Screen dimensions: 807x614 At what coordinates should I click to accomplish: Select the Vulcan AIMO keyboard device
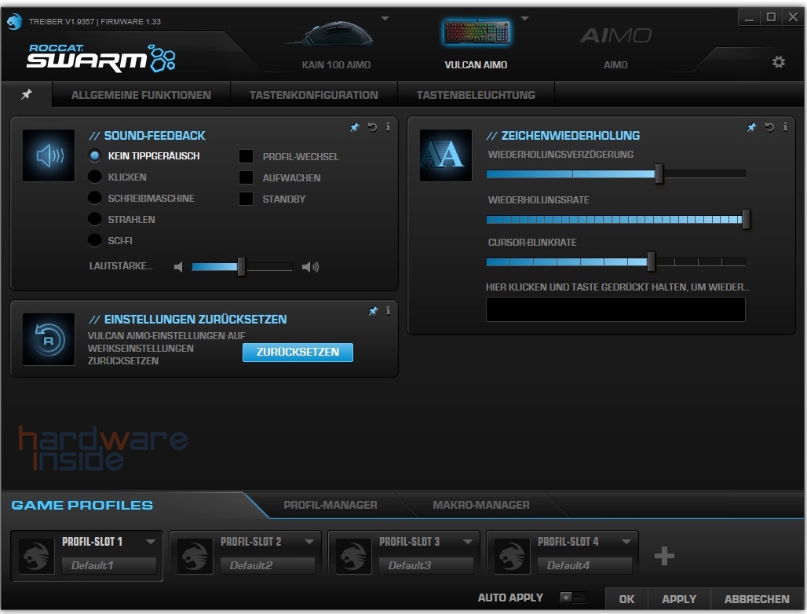(476, 44)
